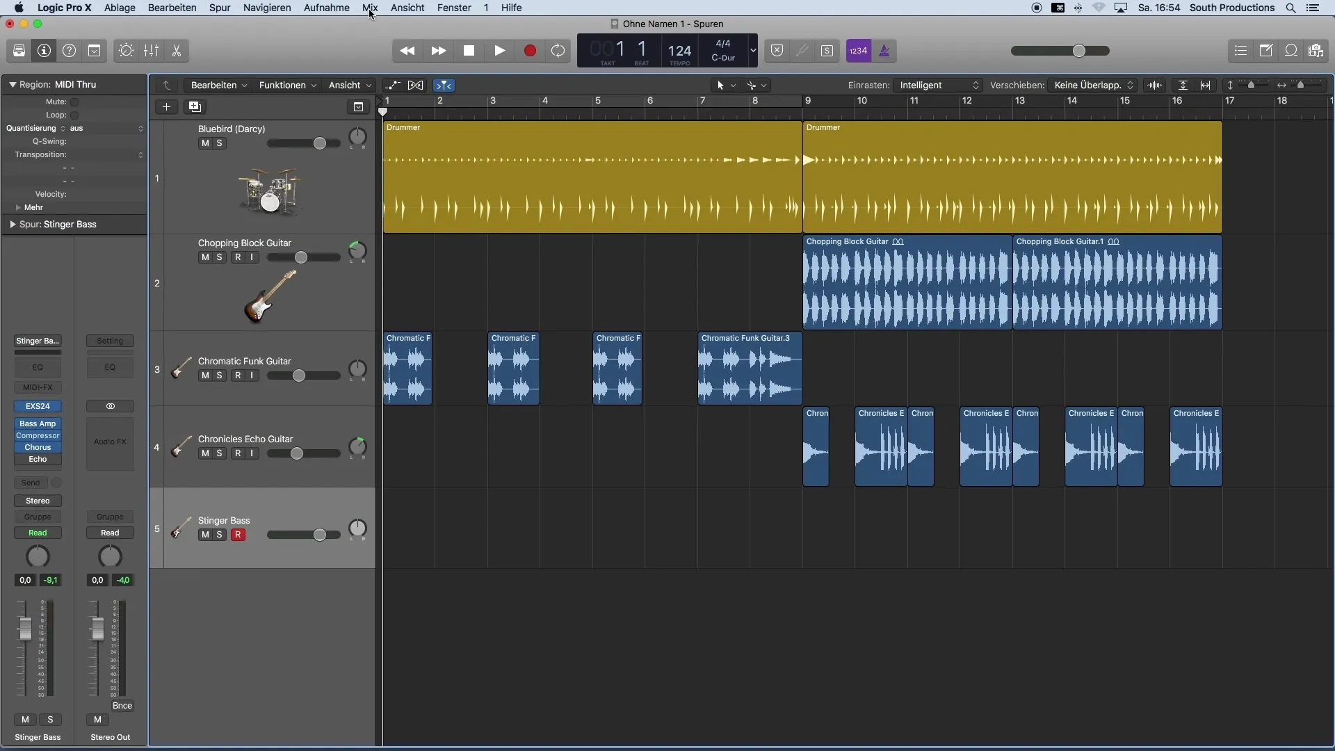The height and width of the screenshot is (751, 1335).
Task: Open the Media Browser icon
Action: pyautogui.click(x=1316, y=51)
